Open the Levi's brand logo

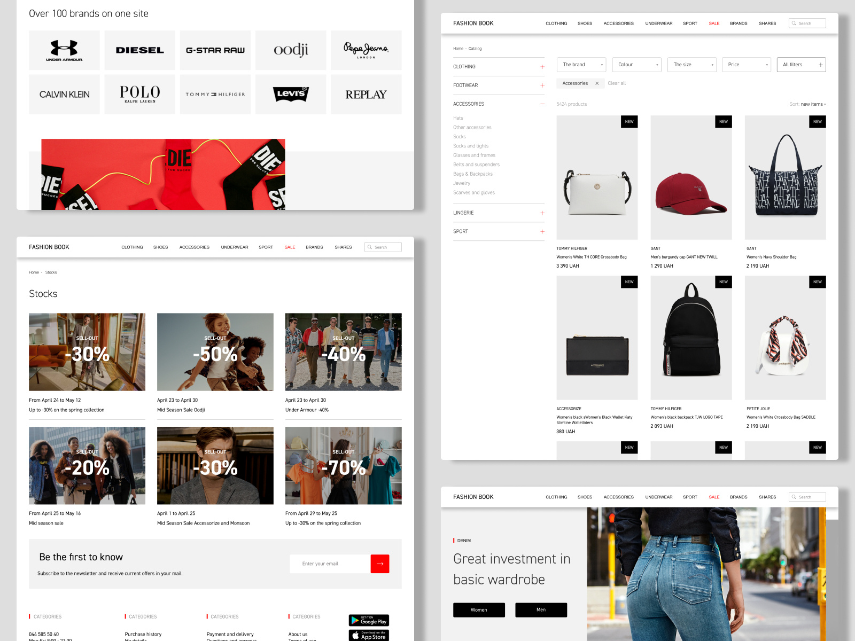pyautogui.click(x=291, y=94)
